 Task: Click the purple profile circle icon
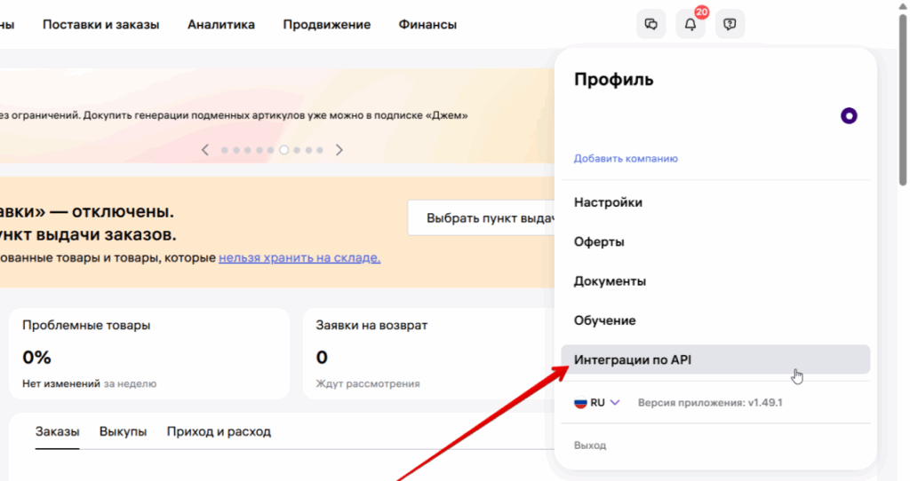(x=849, y=116)
